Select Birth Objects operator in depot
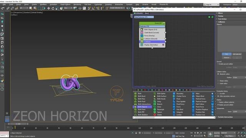Screen dimensions: 246x138 (143, 107)
